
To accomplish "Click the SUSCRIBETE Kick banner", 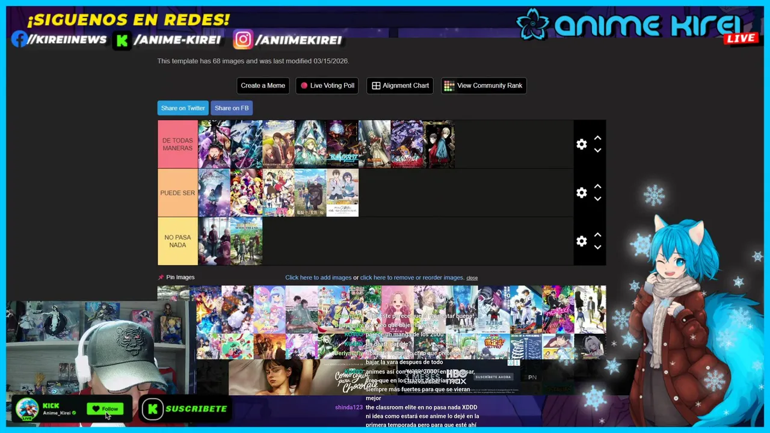I will point(185,408).
